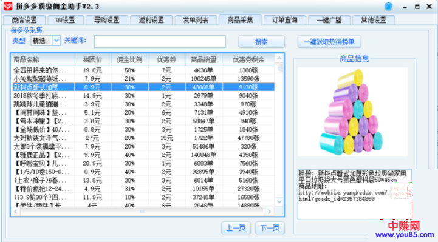The image size is (438, 242).
Task: Switch to the 一键广播 tab
Action: 329,20
